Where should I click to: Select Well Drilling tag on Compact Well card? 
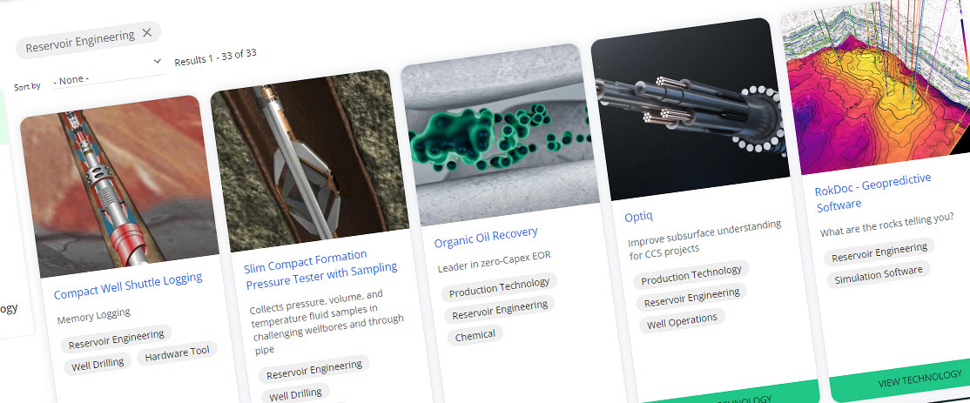click(x=96, y=363)
